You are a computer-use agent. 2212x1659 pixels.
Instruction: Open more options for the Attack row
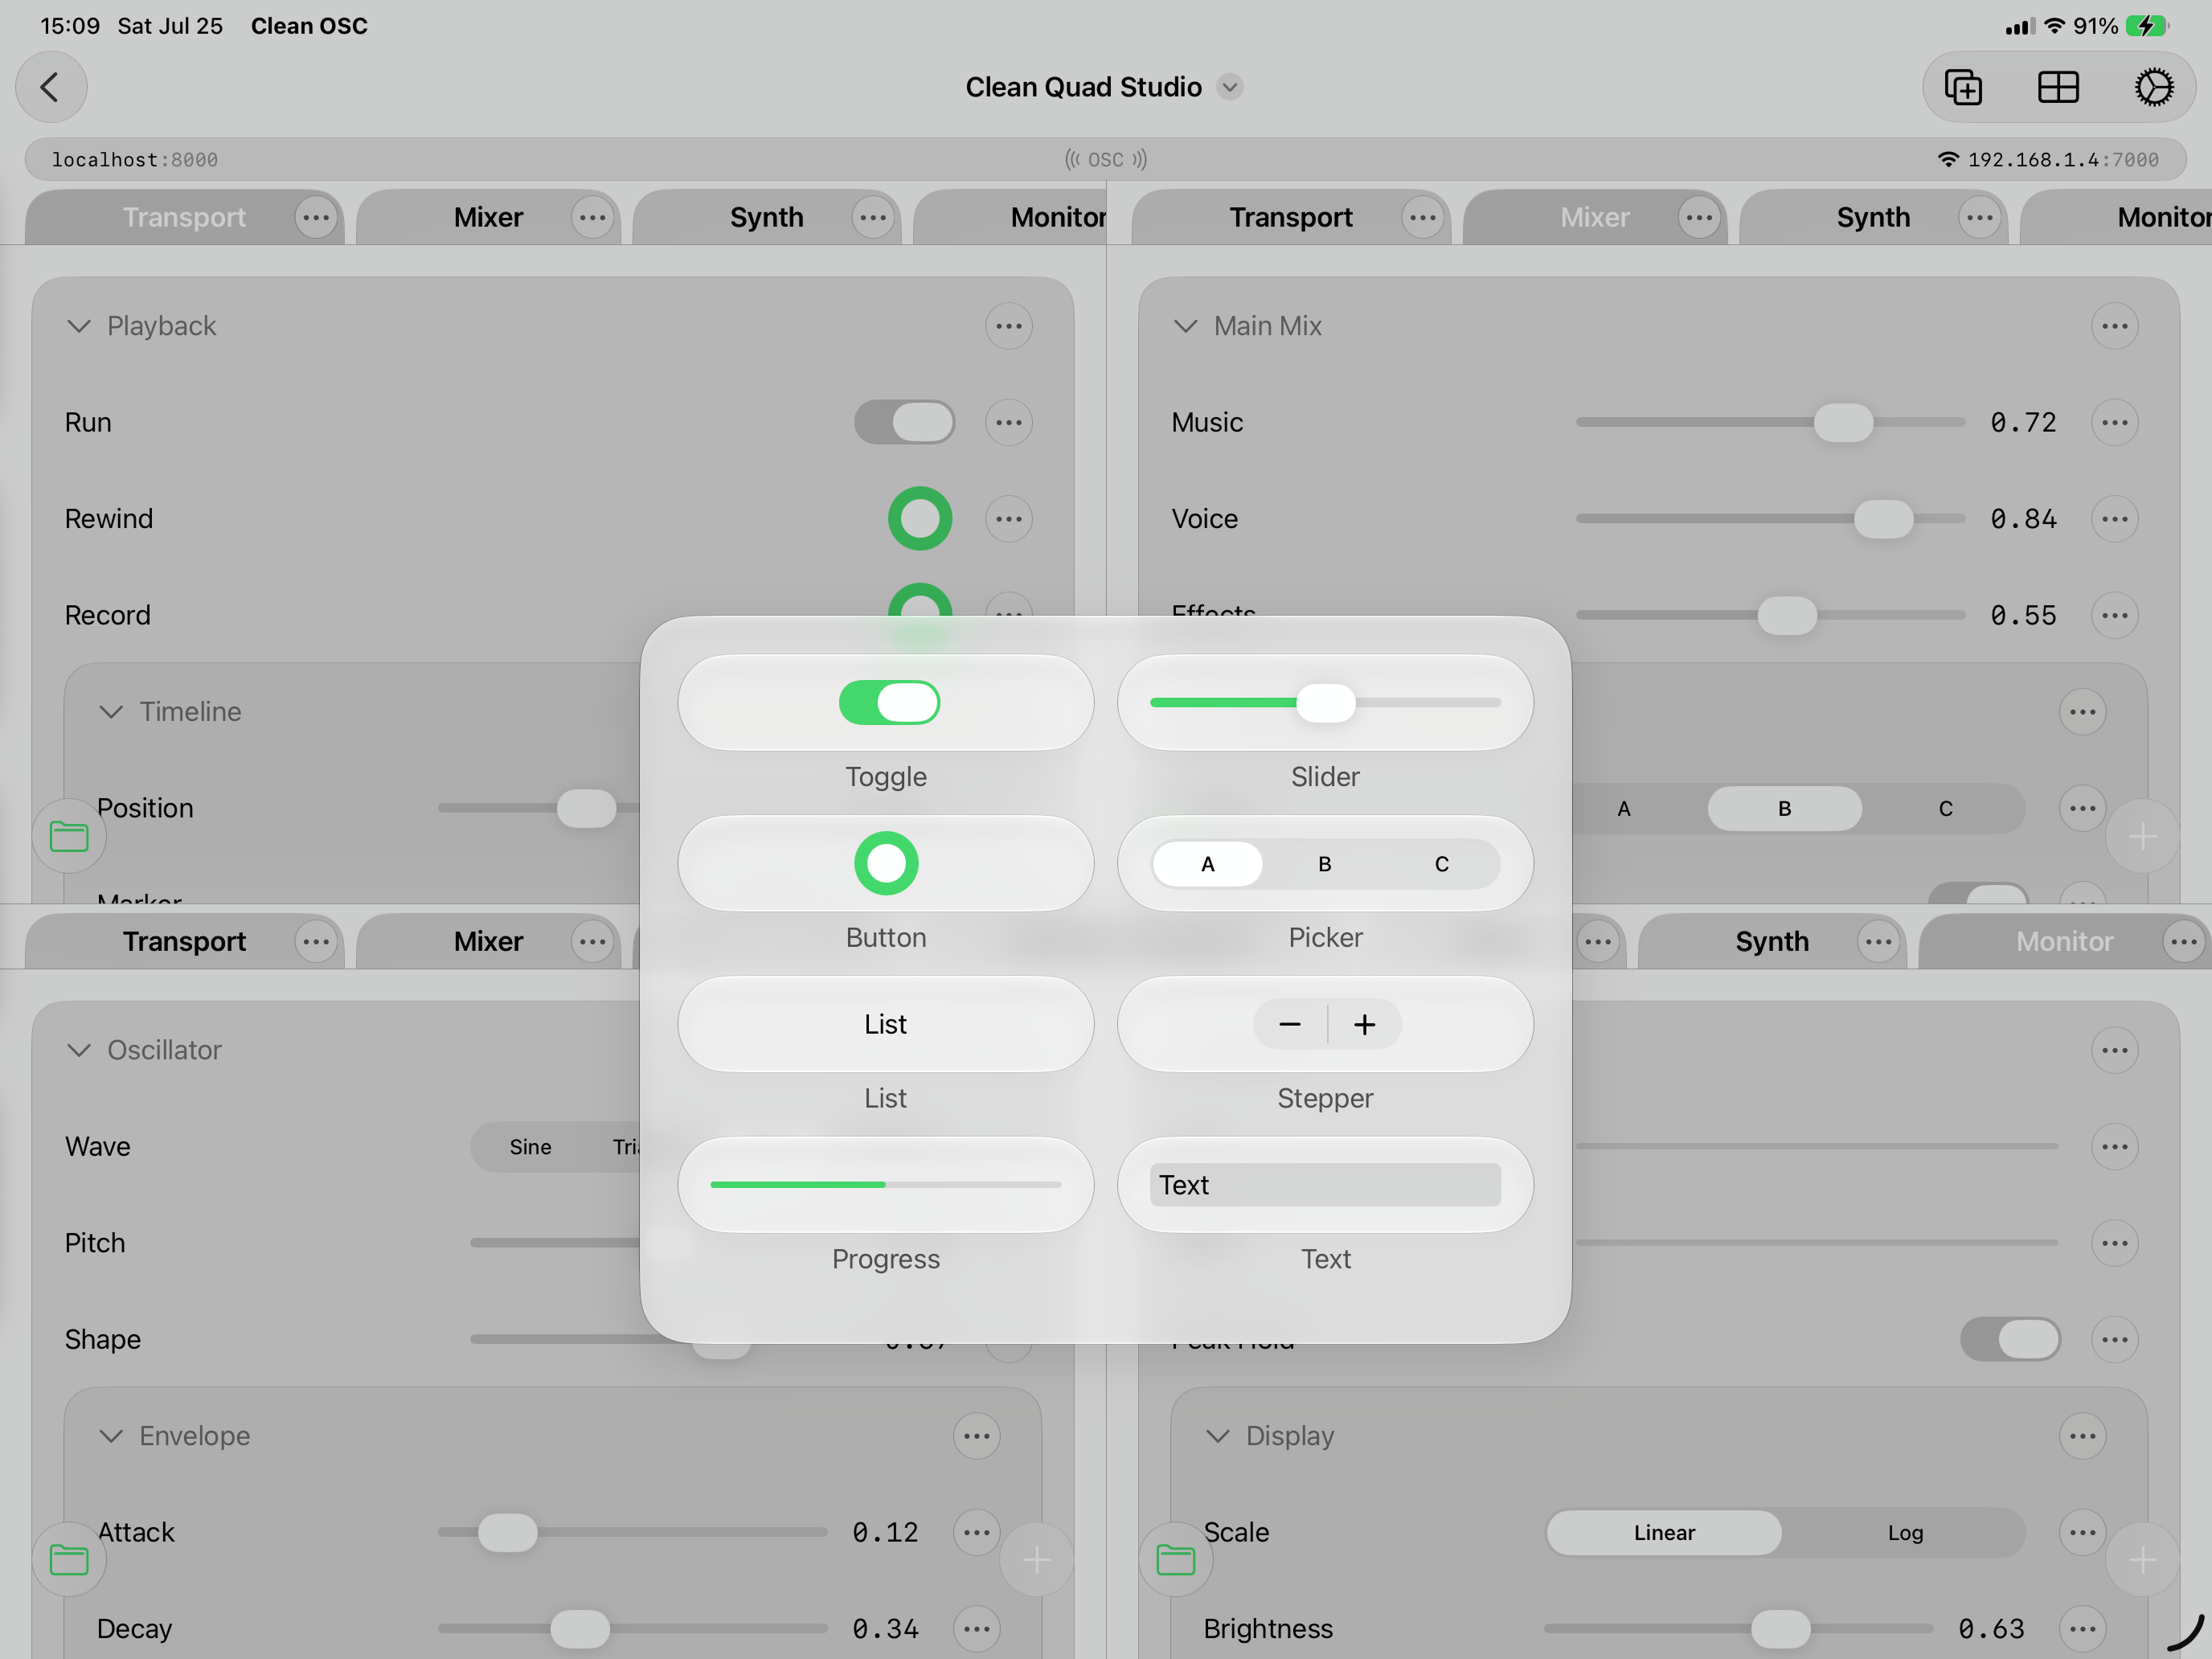pos(976,1532)
